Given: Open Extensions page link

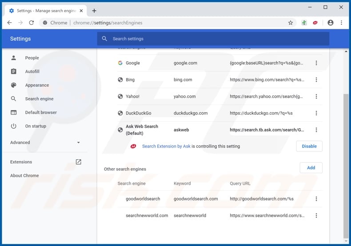Looking at the screenshot, I should pyautogui.click(x=21, y=162).
